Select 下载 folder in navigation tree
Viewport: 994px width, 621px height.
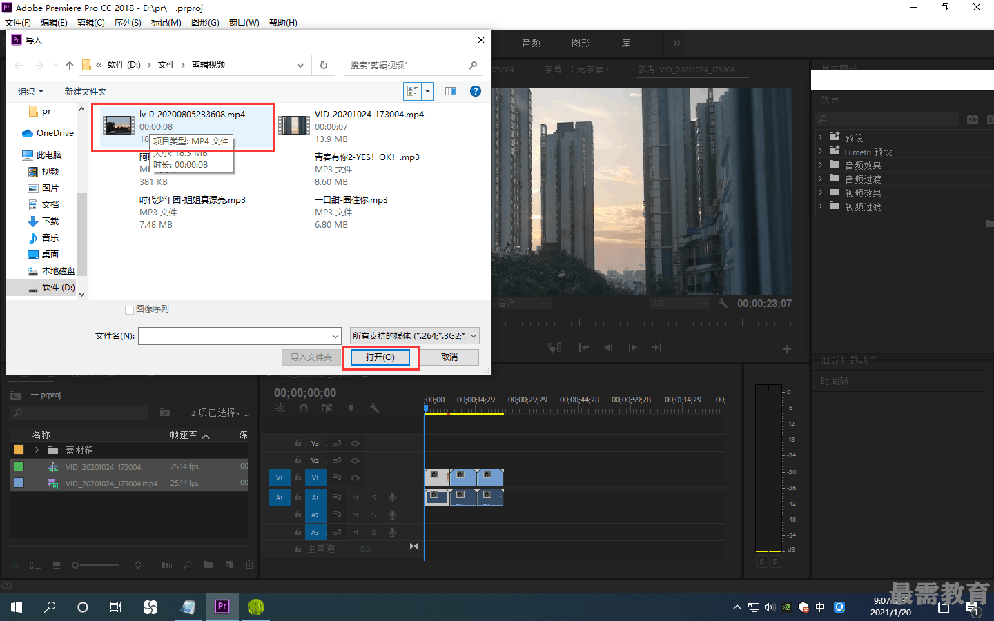coord(43,221)
